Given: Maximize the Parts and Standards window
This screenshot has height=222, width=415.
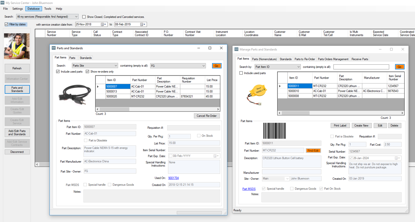Looking at the screenshot, I should click(x=210, y=48).
